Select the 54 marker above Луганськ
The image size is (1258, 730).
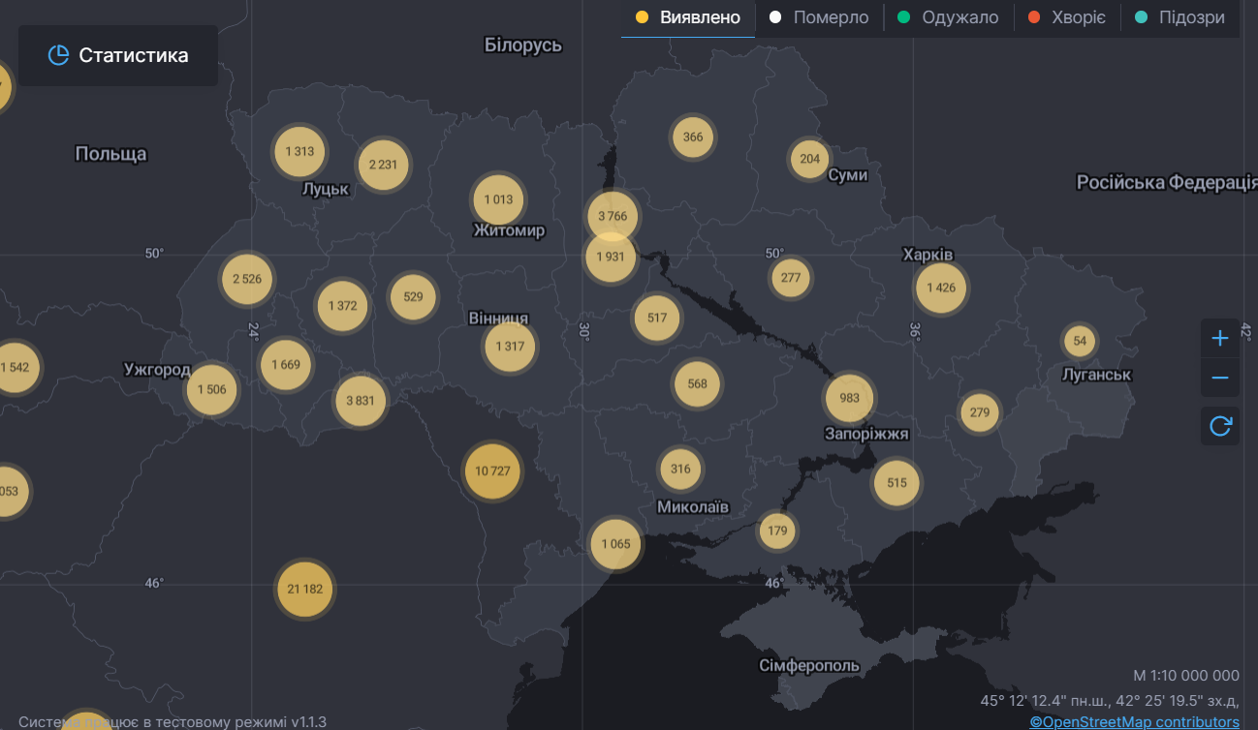pos(1080,341)
